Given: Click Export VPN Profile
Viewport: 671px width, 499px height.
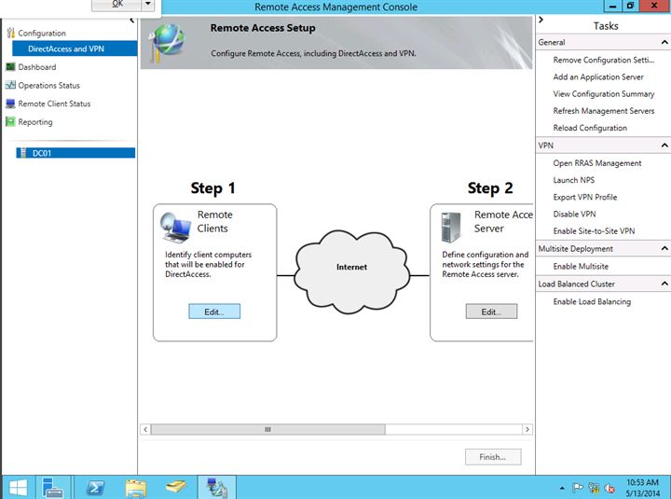Looking at the screenshot, I should [585, 197].
